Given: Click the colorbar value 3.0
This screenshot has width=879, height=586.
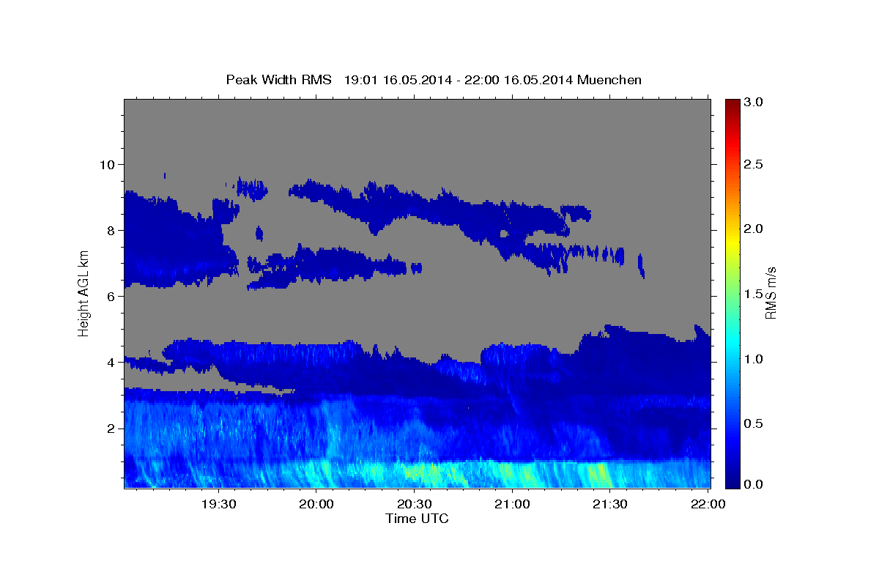Looking at the screenshot, I should [x=754, y=102].
